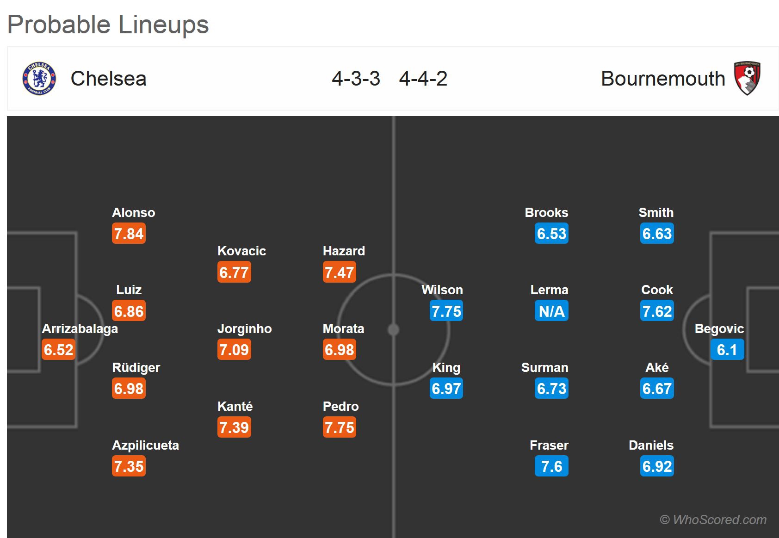Select Hazard's 7.47 rating badge
This screenshot has width=779, height=538.
(x=339, y=272)
